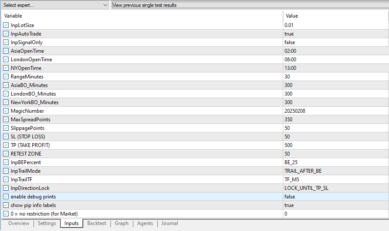Open the Graph tab
Image resolution: width=389 pixels, height=231 pixels.
[x=122, y=223]
